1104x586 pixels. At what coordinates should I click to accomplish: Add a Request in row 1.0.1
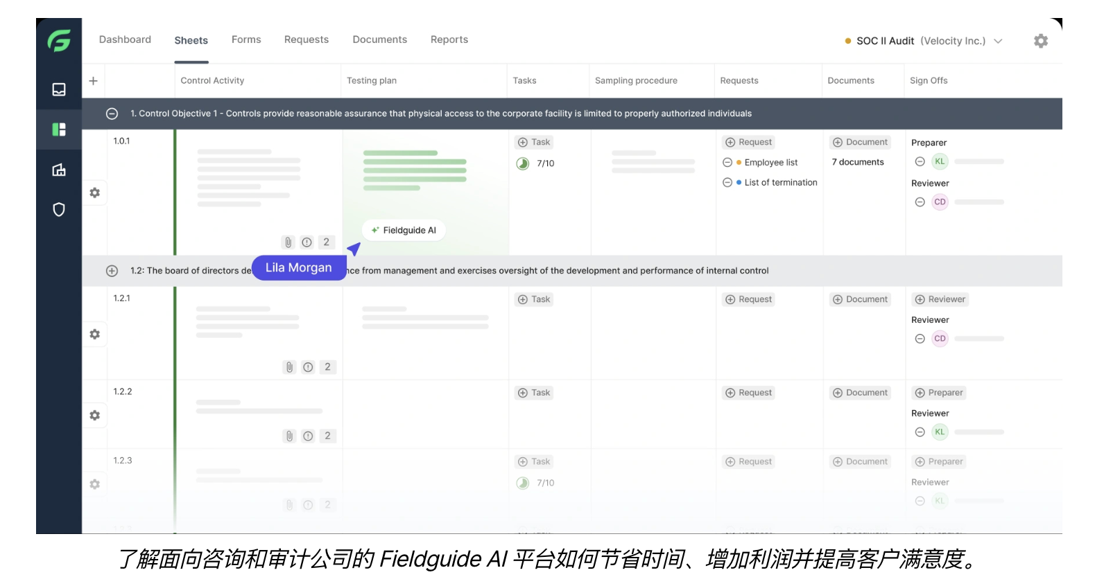tap(749, 142)
